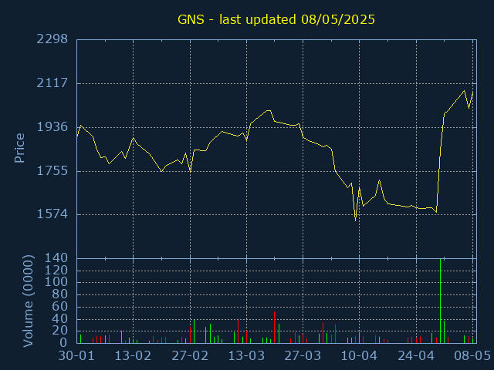
Task: Click the date label 24-04
Action: (x=416, y=356)
